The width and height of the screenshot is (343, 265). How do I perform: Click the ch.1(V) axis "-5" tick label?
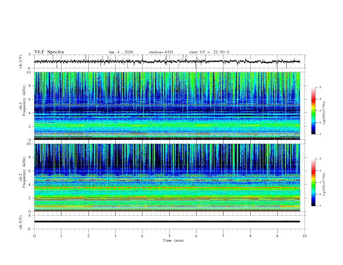(29, 68)
